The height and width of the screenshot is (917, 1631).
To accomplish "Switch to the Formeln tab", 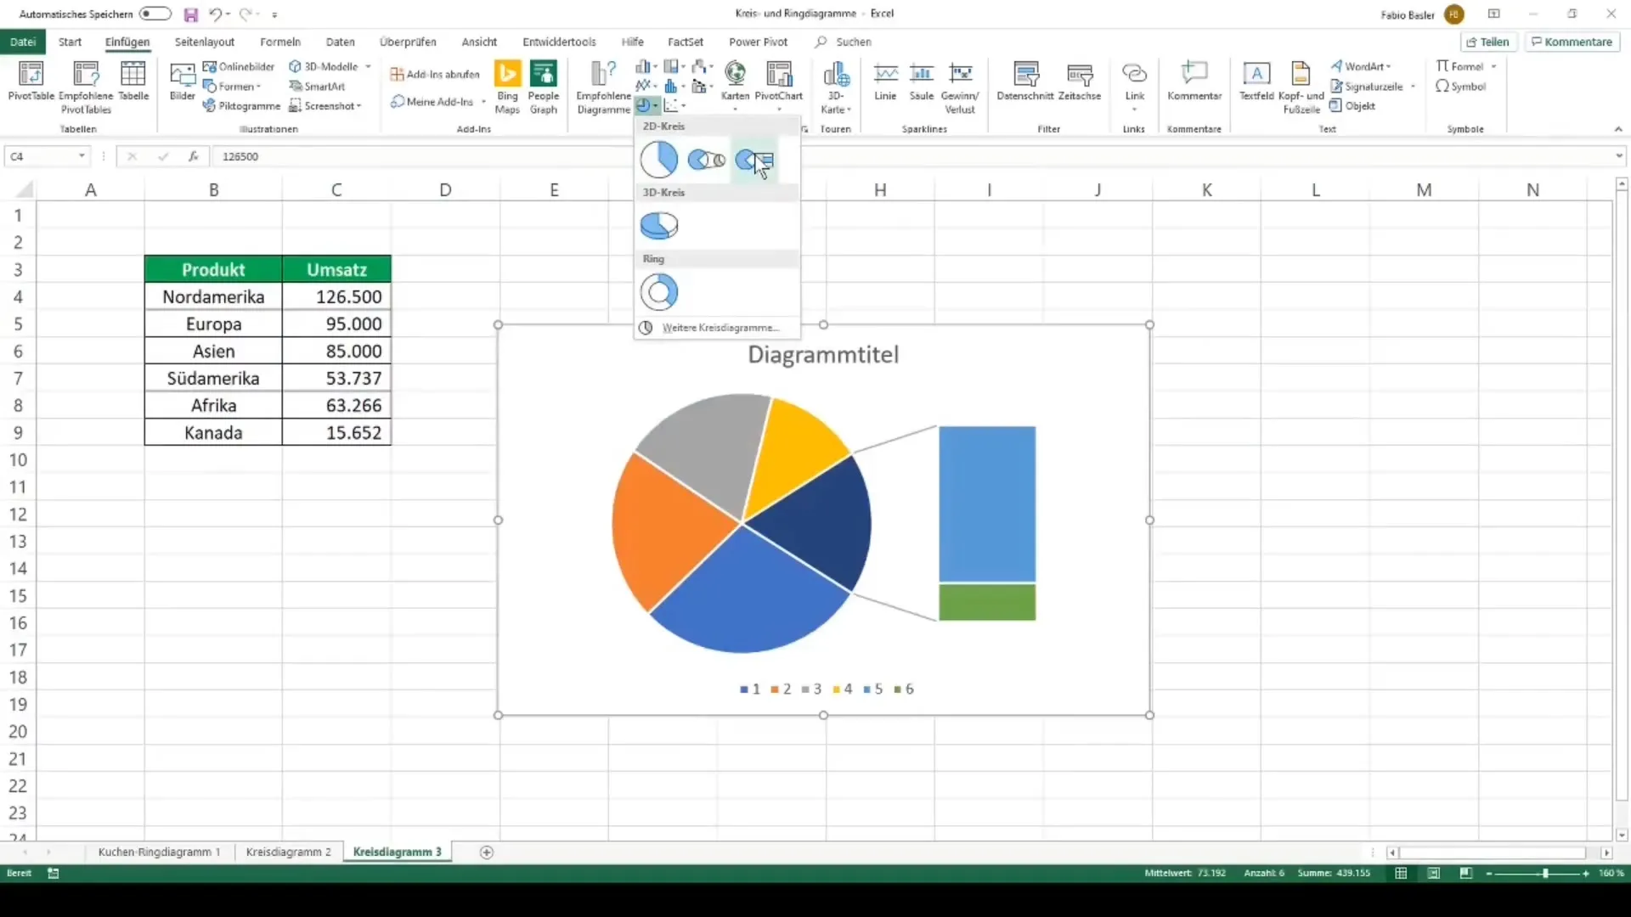I will tap(280, 42).
